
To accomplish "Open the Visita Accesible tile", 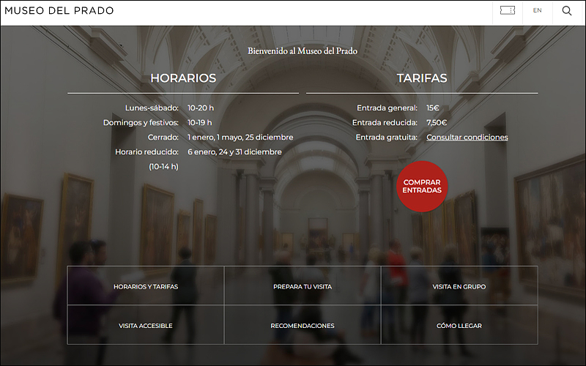I will pyautogui.click(x=146, y=325).
